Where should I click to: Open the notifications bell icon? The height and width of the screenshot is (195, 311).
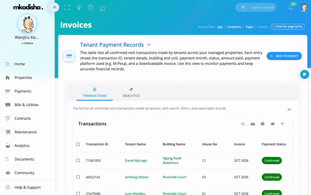pyautogui.click(x=290, y=8)
